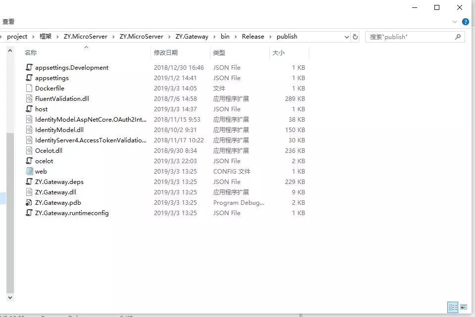
Task: Select the Ocelot.dll file icon
Action: point(29,150)
